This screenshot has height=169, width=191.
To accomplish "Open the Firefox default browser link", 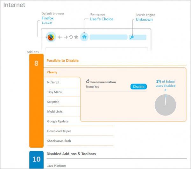I will pyautogui.click(x=47, y=18).
